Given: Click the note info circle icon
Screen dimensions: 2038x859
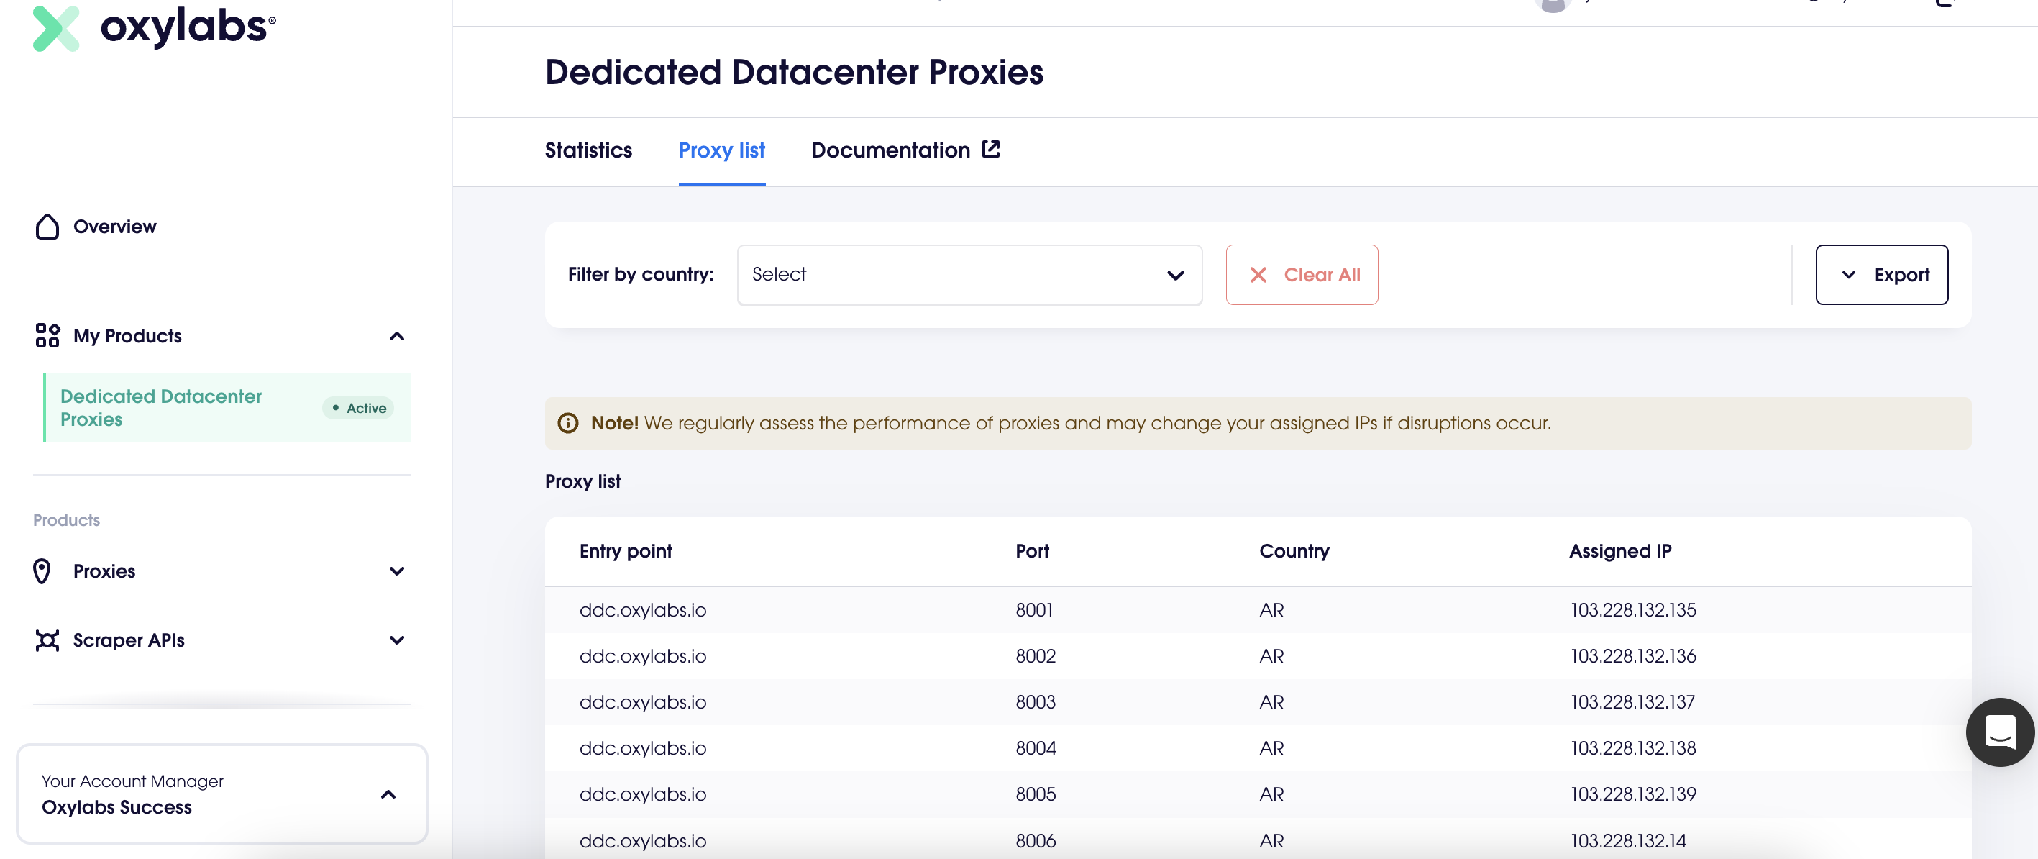Looking at the screenshot, I should click(x=567, y=423).
